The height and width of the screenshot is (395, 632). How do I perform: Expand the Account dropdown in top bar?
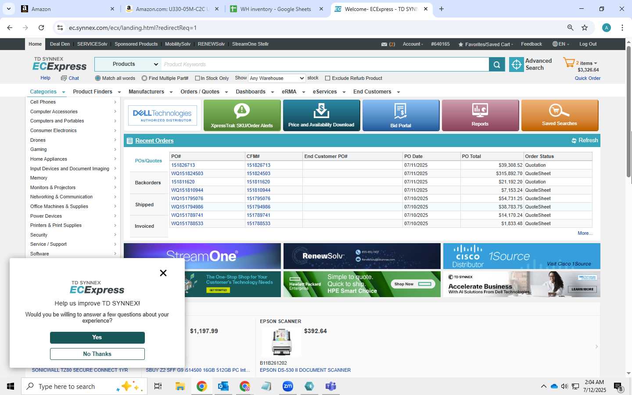[x=413, y=44]
